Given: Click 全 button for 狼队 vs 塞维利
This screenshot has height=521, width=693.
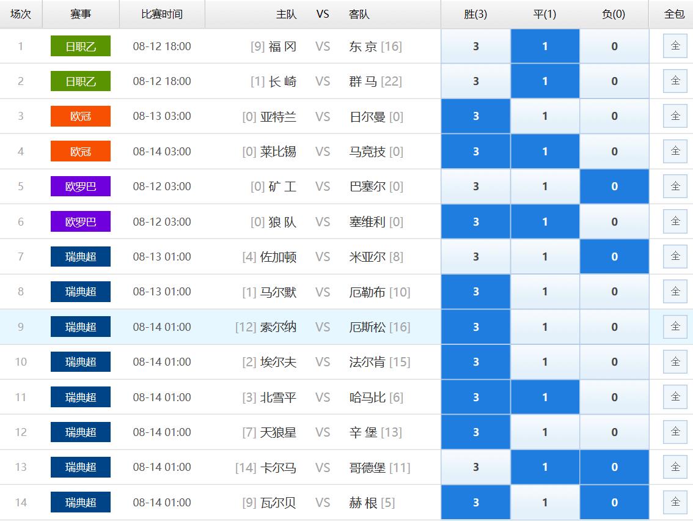Looking at the screenshot, I should pyautogui.click(x=675, y=221).
